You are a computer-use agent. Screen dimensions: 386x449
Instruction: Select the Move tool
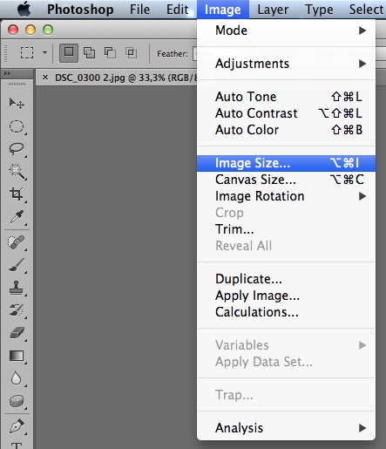[17, 103]
